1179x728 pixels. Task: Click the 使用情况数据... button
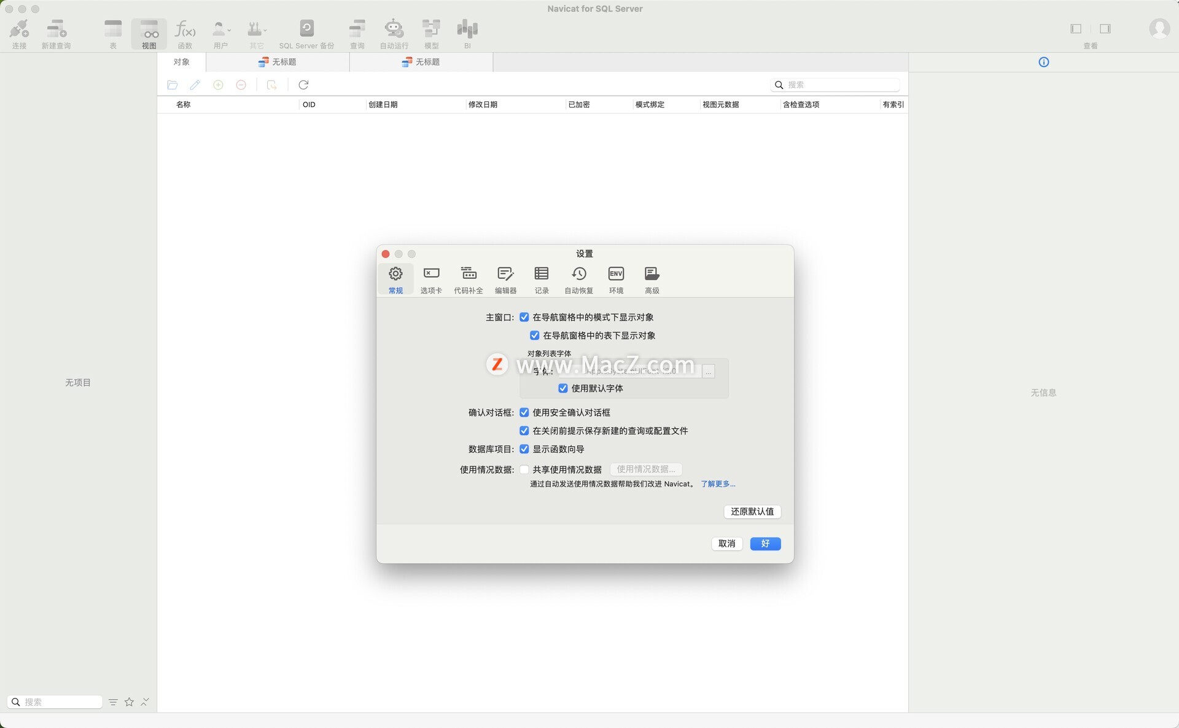646,469
